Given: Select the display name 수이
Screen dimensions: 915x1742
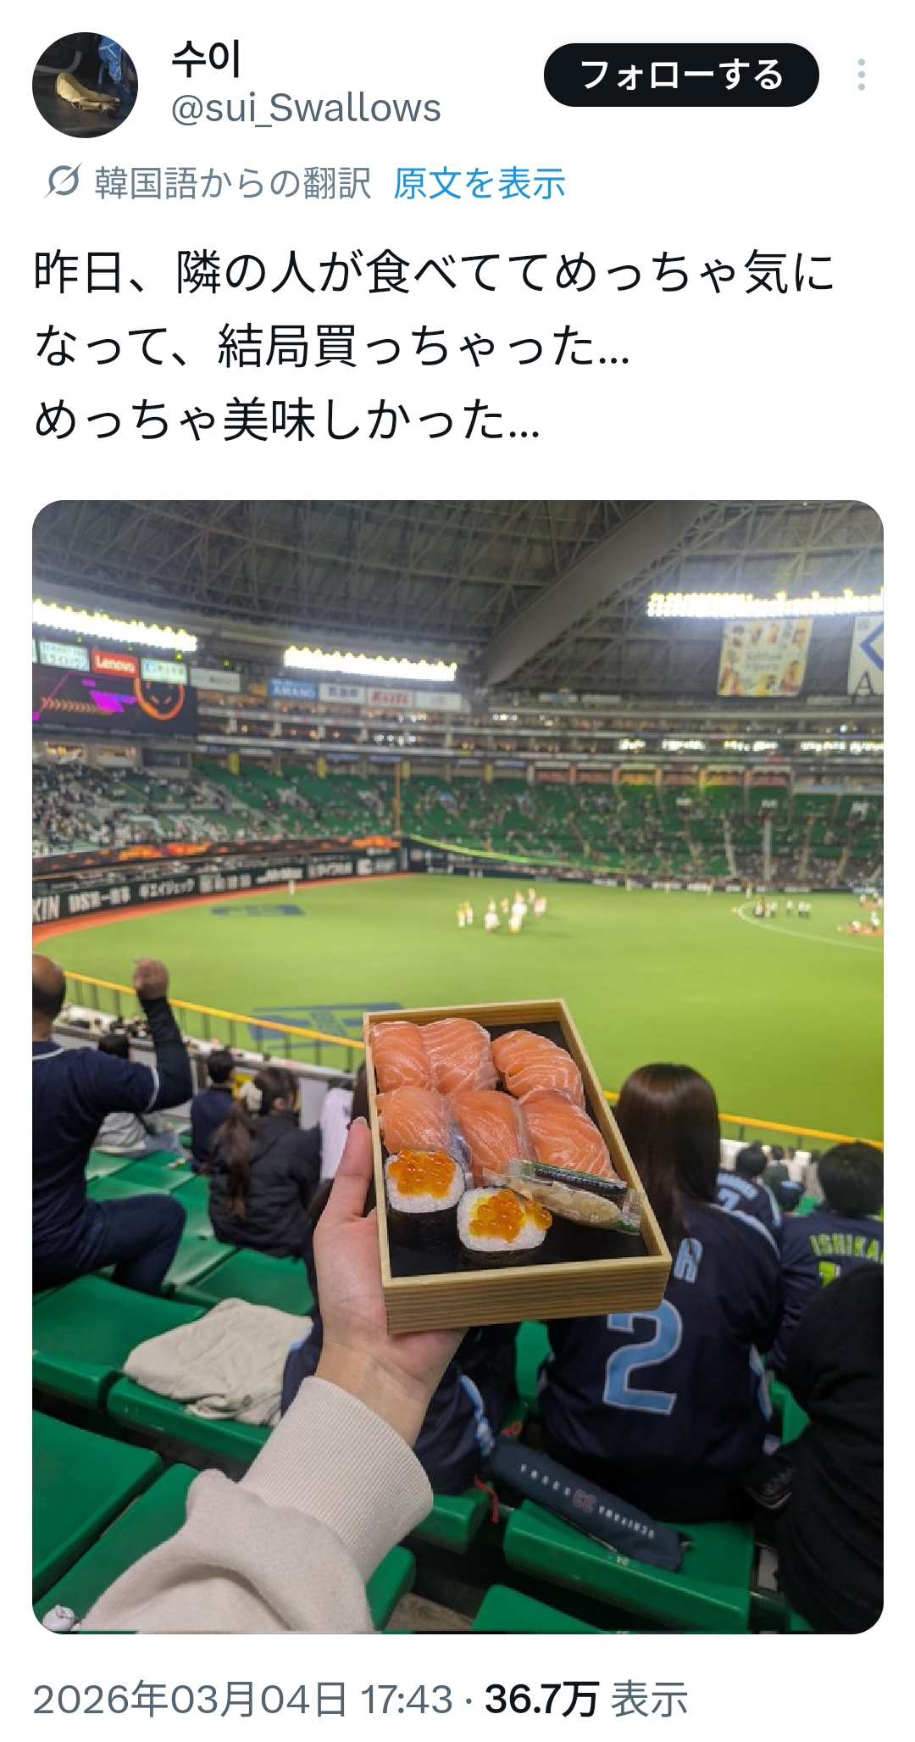Looking at the screenshot, I should (x=207, y=59).
